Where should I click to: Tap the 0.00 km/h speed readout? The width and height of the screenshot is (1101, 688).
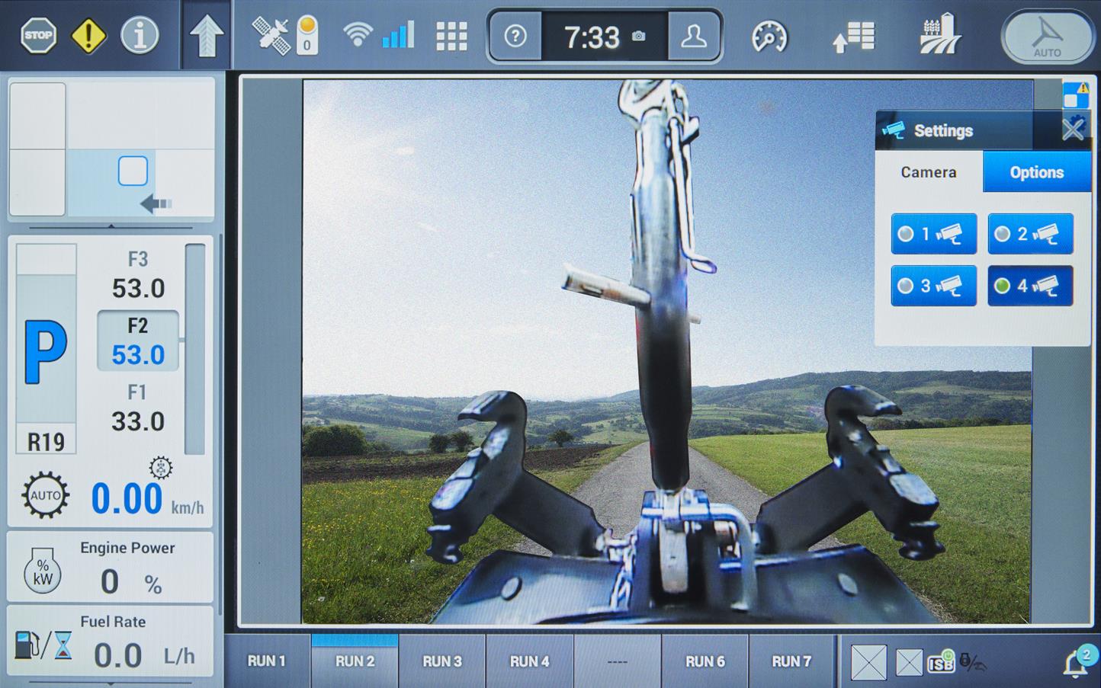tap(147, 500)
